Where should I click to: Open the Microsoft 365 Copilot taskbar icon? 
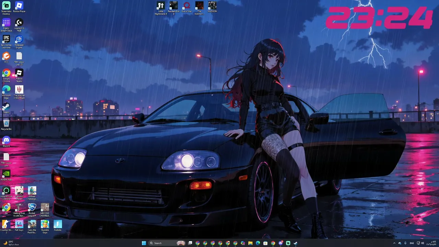(x=243, y=243)
